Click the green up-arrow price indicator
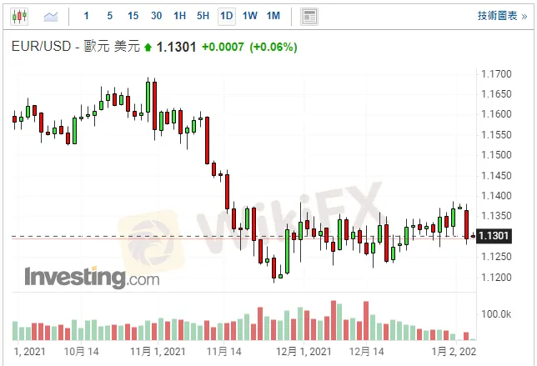The image size is (537, 366). pos(148,48)
